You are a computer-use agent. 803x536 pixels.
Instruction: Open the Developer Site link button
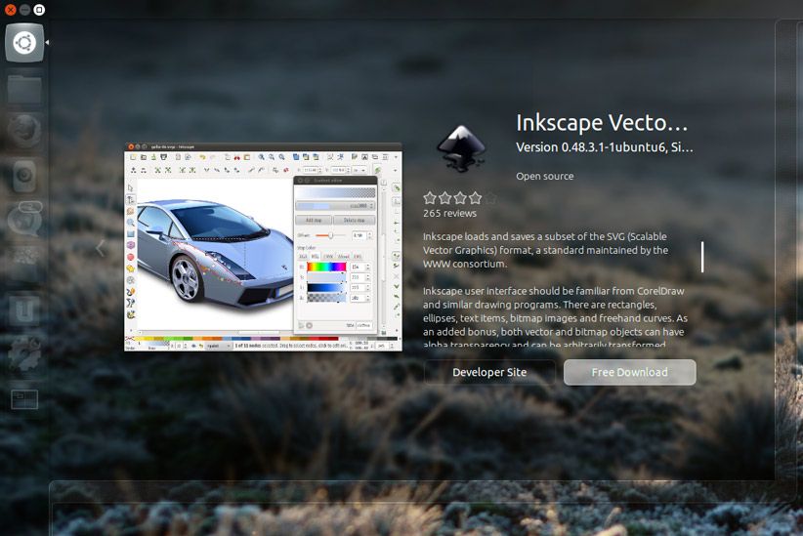(x=489, y=372)
